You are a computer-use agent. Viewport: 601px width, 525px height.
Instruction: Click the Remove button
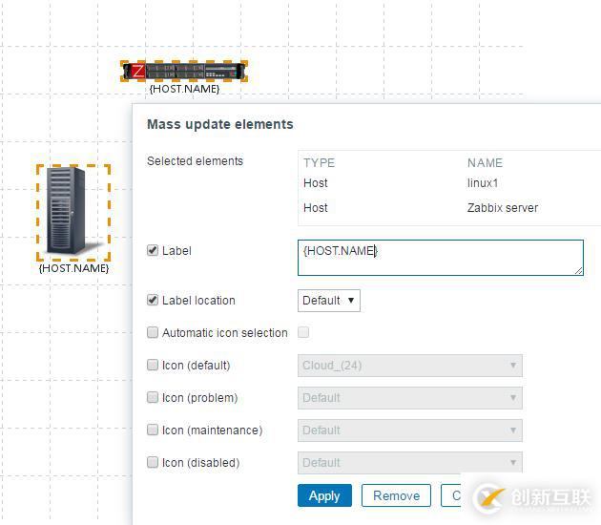point(396,495)
